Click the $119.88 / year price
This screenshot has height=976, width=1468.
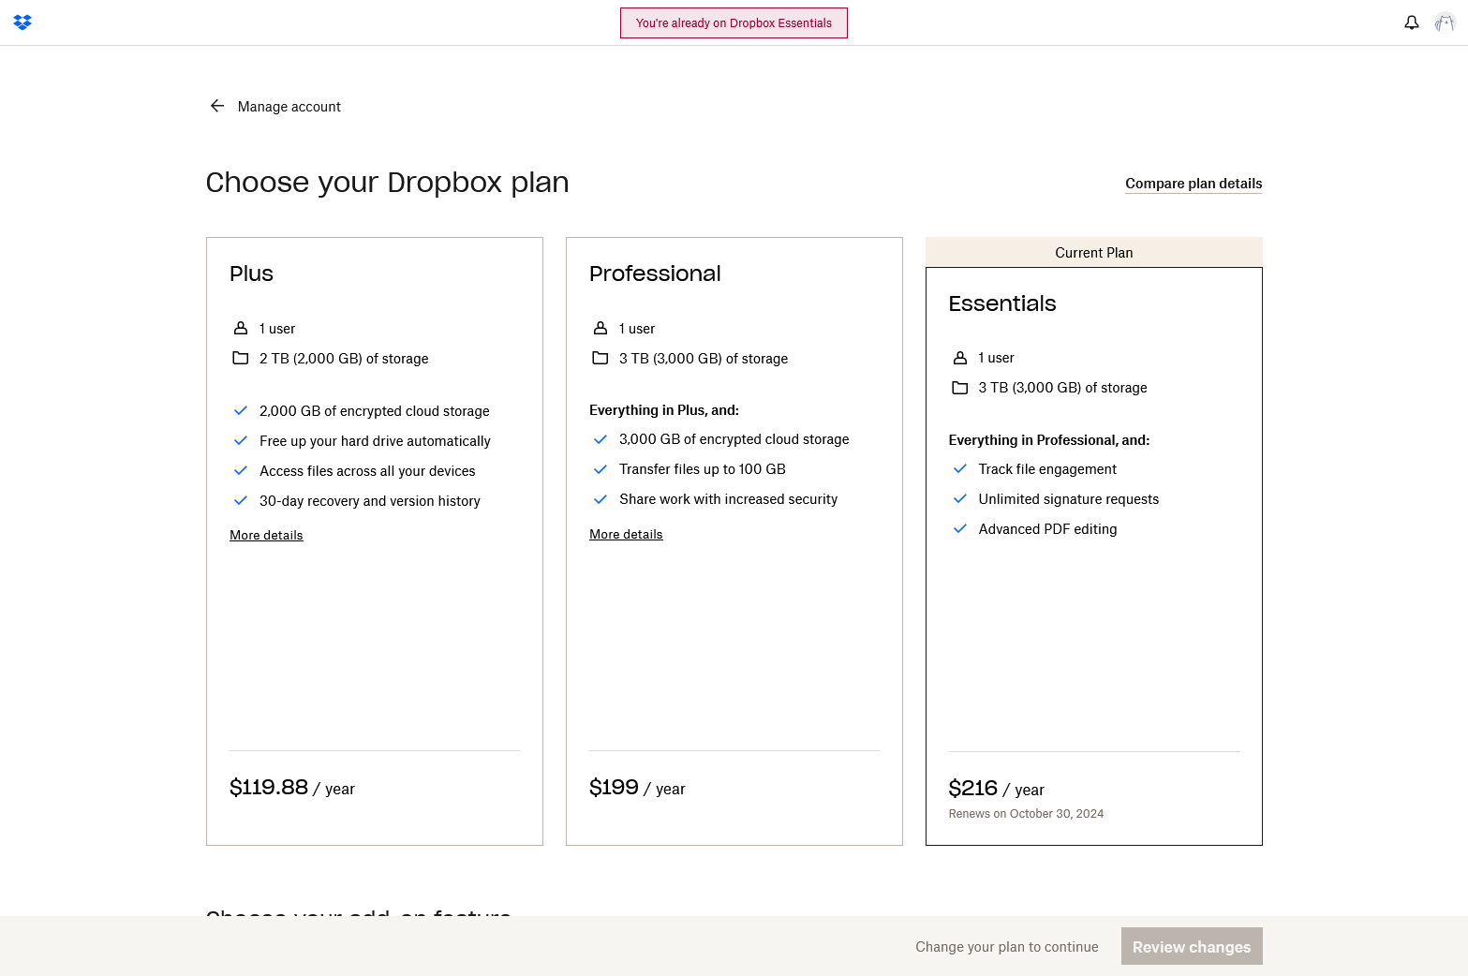[x=292, y=788]
